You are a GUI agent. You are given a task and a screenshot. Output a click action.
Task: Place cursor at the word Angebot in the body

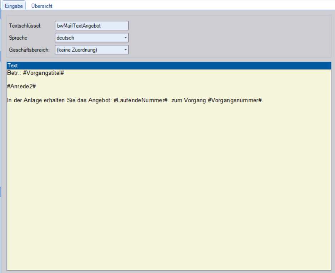coord(100,101)
